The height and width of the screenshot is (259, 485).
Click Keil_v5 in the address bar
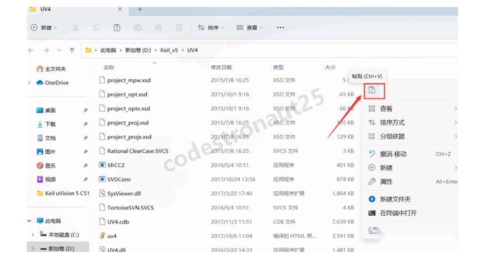169,50
